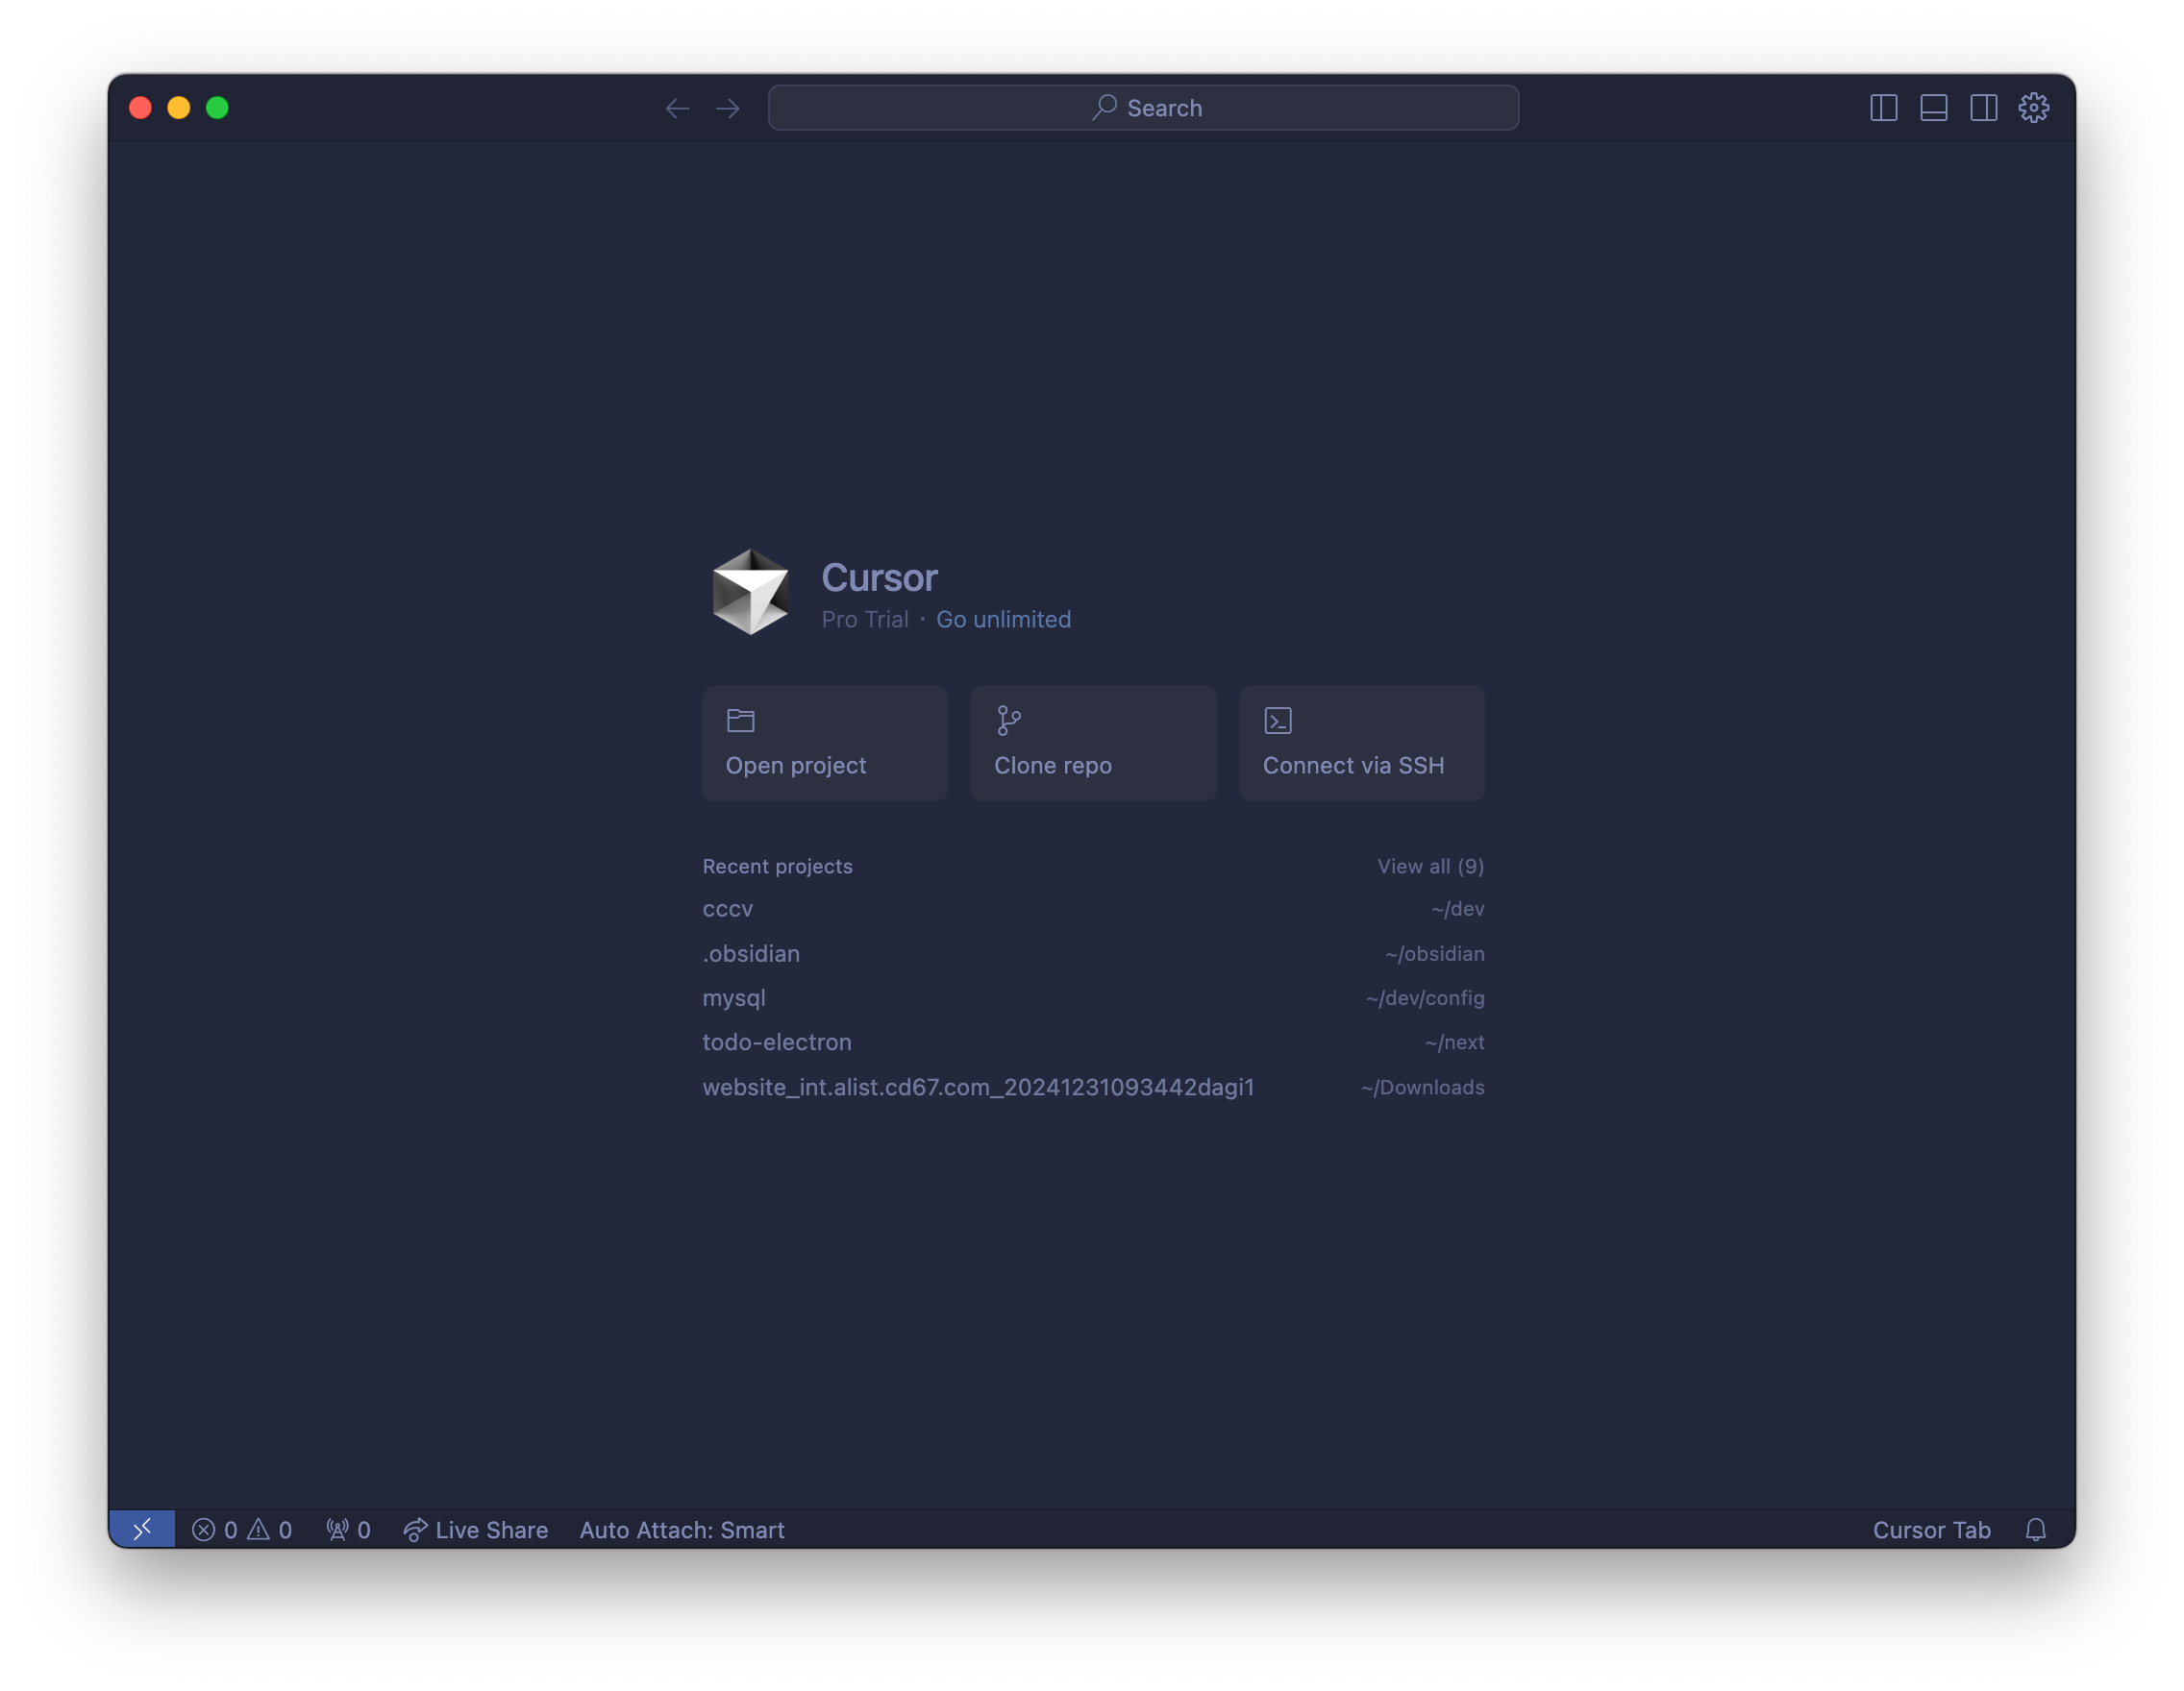Open the website_int.alist.cd67.com recent project
Viewport: 2184px width, 1691px height.
(1093, 1088)
